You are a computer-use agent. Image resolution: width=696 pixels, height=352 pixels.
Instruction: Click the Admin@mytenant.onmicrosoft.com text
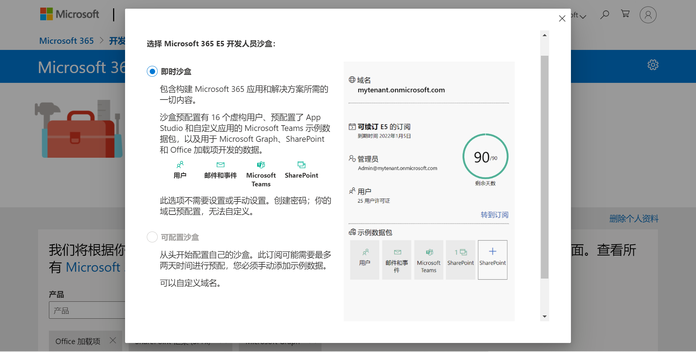tap(398, 168)
